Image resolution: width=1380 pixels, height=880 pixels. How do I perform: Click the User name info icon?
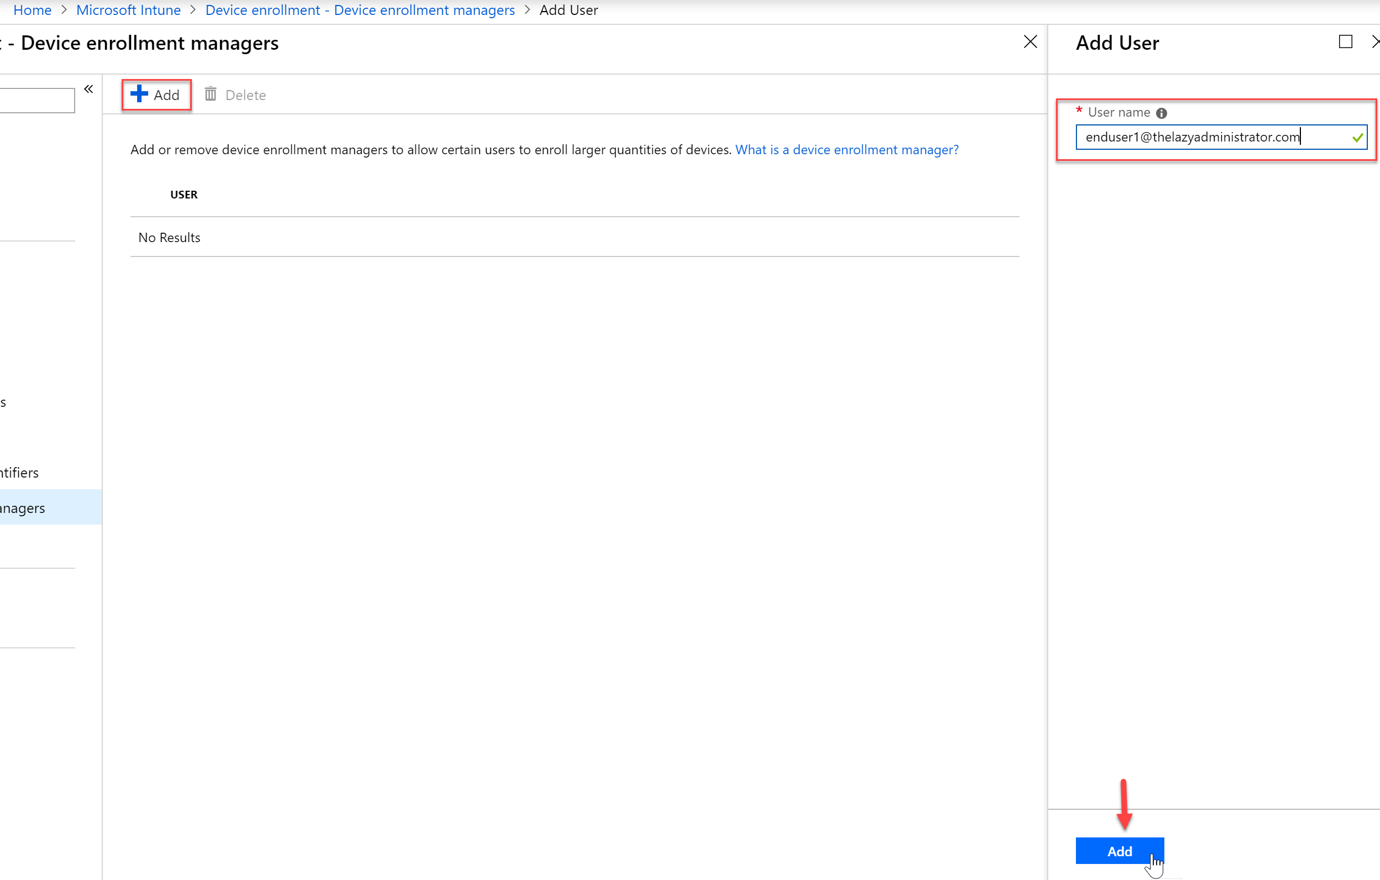click(x=1161, y=113)
